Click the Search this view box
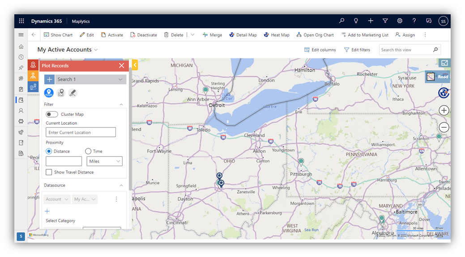 (x=410, y=50)
